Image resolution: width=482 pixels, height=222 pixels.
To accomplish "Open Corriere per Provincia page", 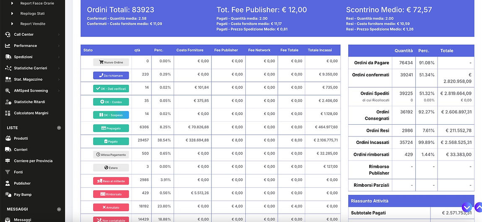I will click(x=33, y=161).
